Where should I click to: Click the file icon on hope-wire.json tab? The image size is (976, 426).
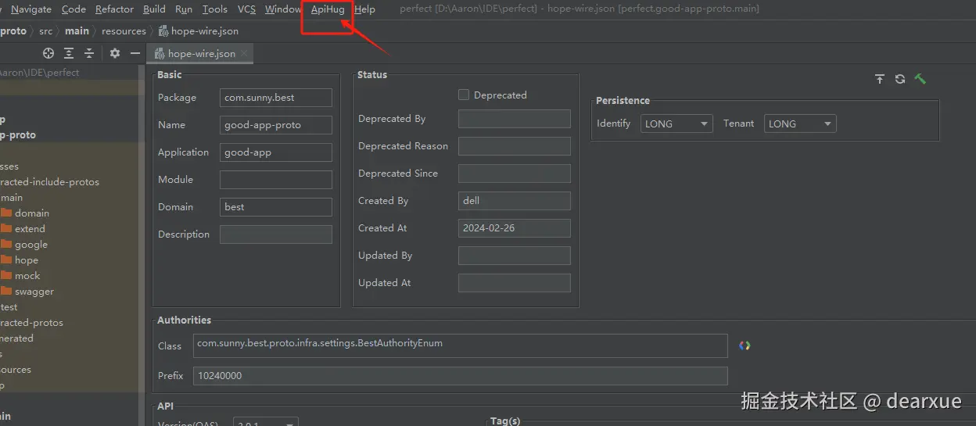click(x=160, y=54)
